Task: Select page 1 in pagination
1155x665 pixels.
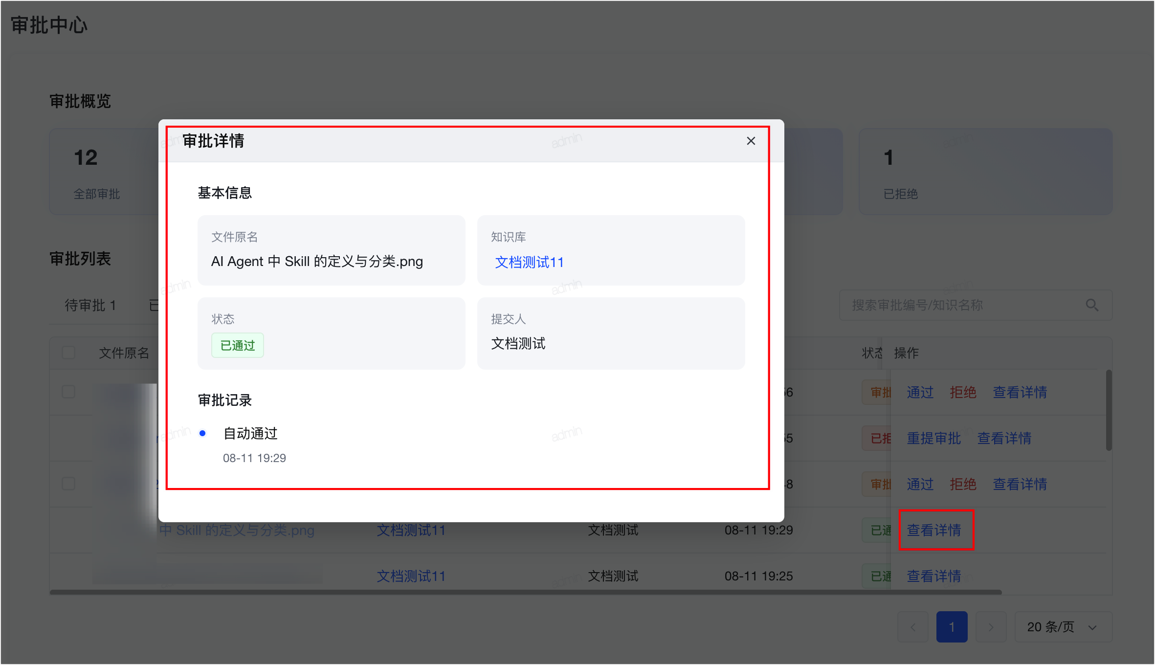Action: pos(952,627)
